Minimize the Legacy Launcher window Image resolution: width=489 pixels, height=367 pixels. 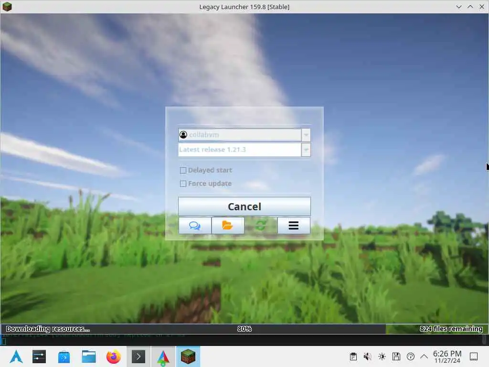458,7
